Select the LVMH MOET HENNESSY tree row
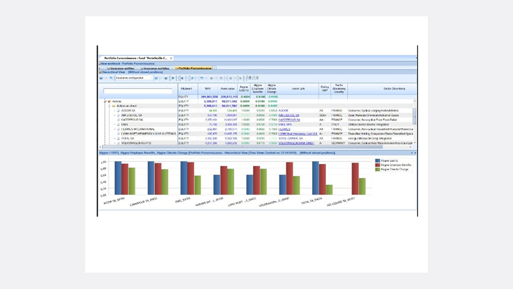 148,134
